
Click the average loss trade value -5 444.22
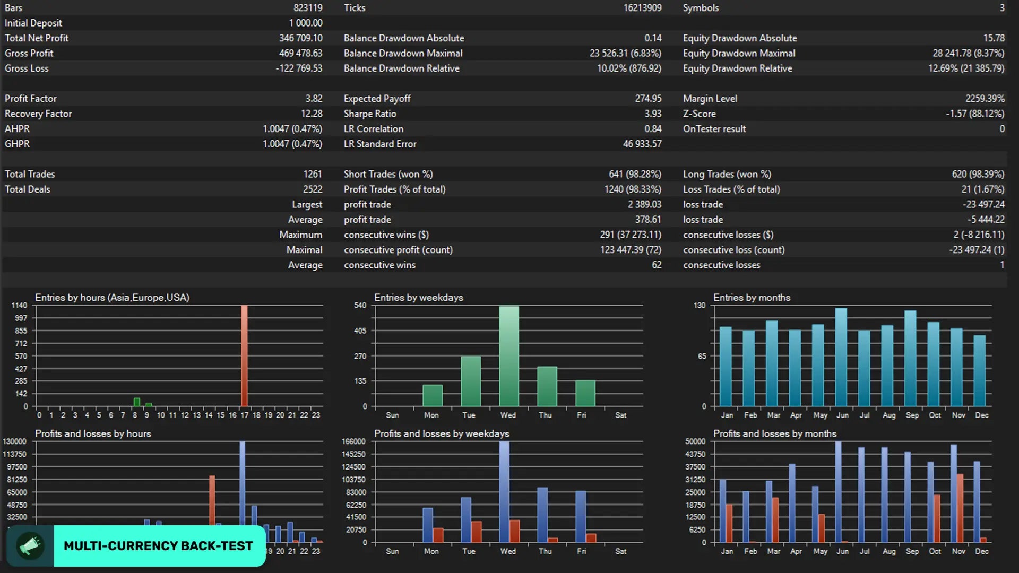click(x=986, y=220)
